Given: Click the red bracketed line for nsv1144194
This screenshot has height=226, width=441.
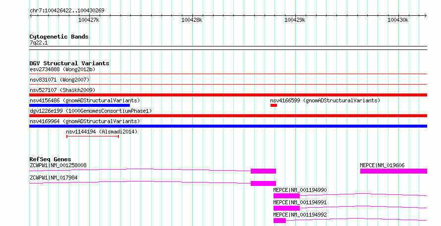Looking at the screenshot, I should tap(93, 136).
